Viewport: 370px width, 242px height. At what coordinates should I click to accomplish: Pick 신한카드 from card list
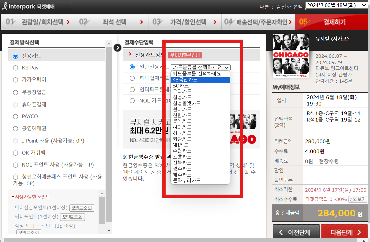pos(200,115)
